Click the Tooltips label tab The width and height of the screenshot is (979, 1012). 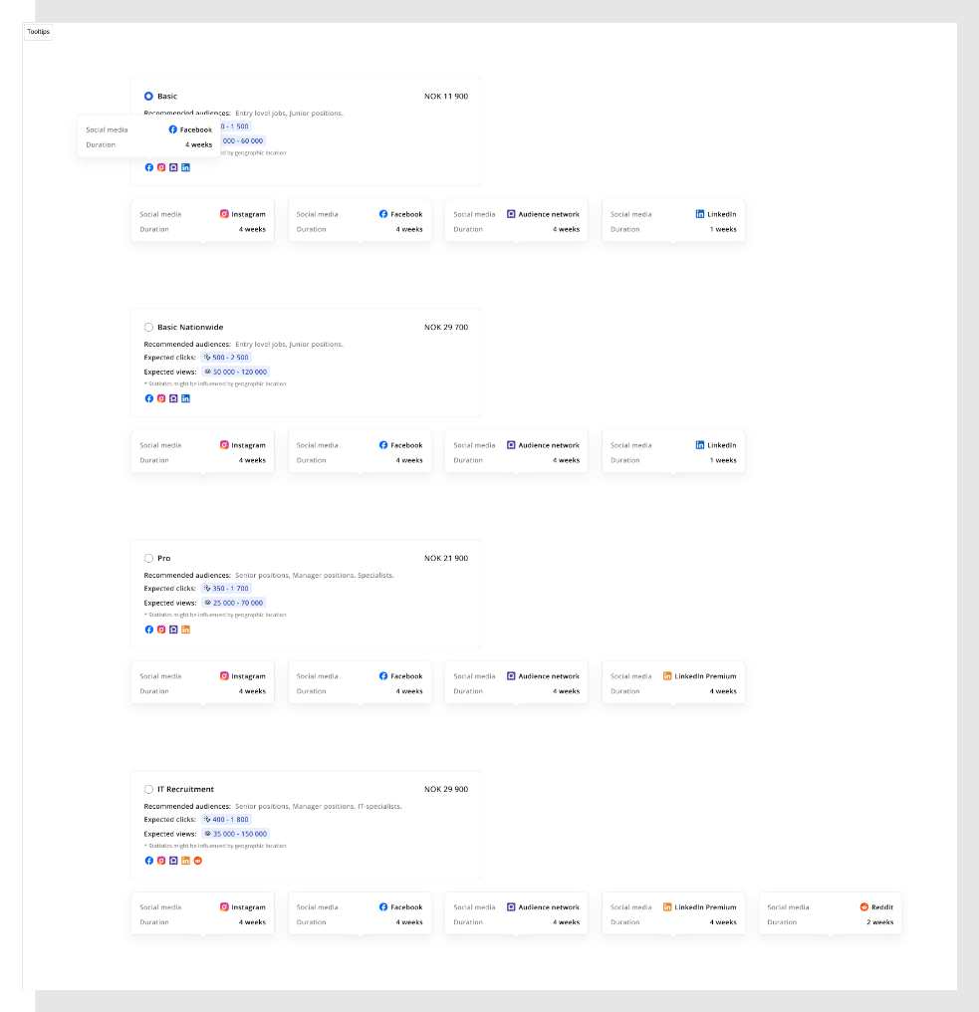pyautogui.click(x=38, y=32)
